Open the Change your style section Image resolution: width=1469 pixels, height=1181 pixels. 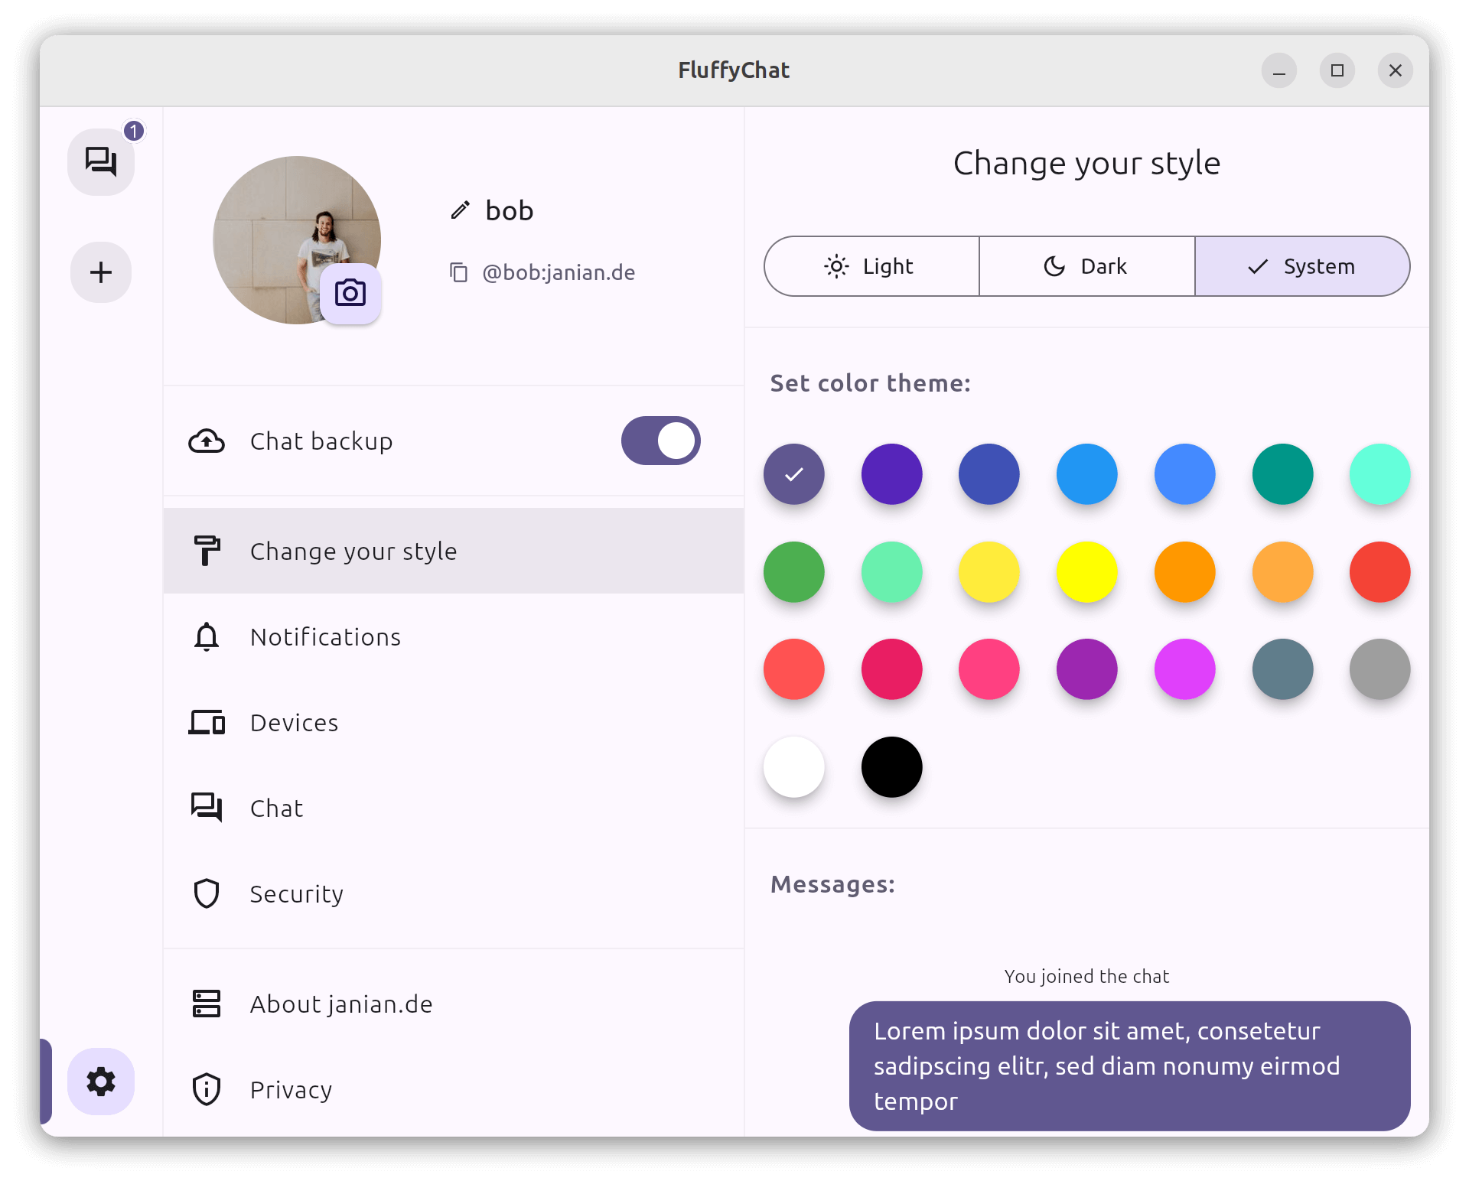click(x=353, y=550)
